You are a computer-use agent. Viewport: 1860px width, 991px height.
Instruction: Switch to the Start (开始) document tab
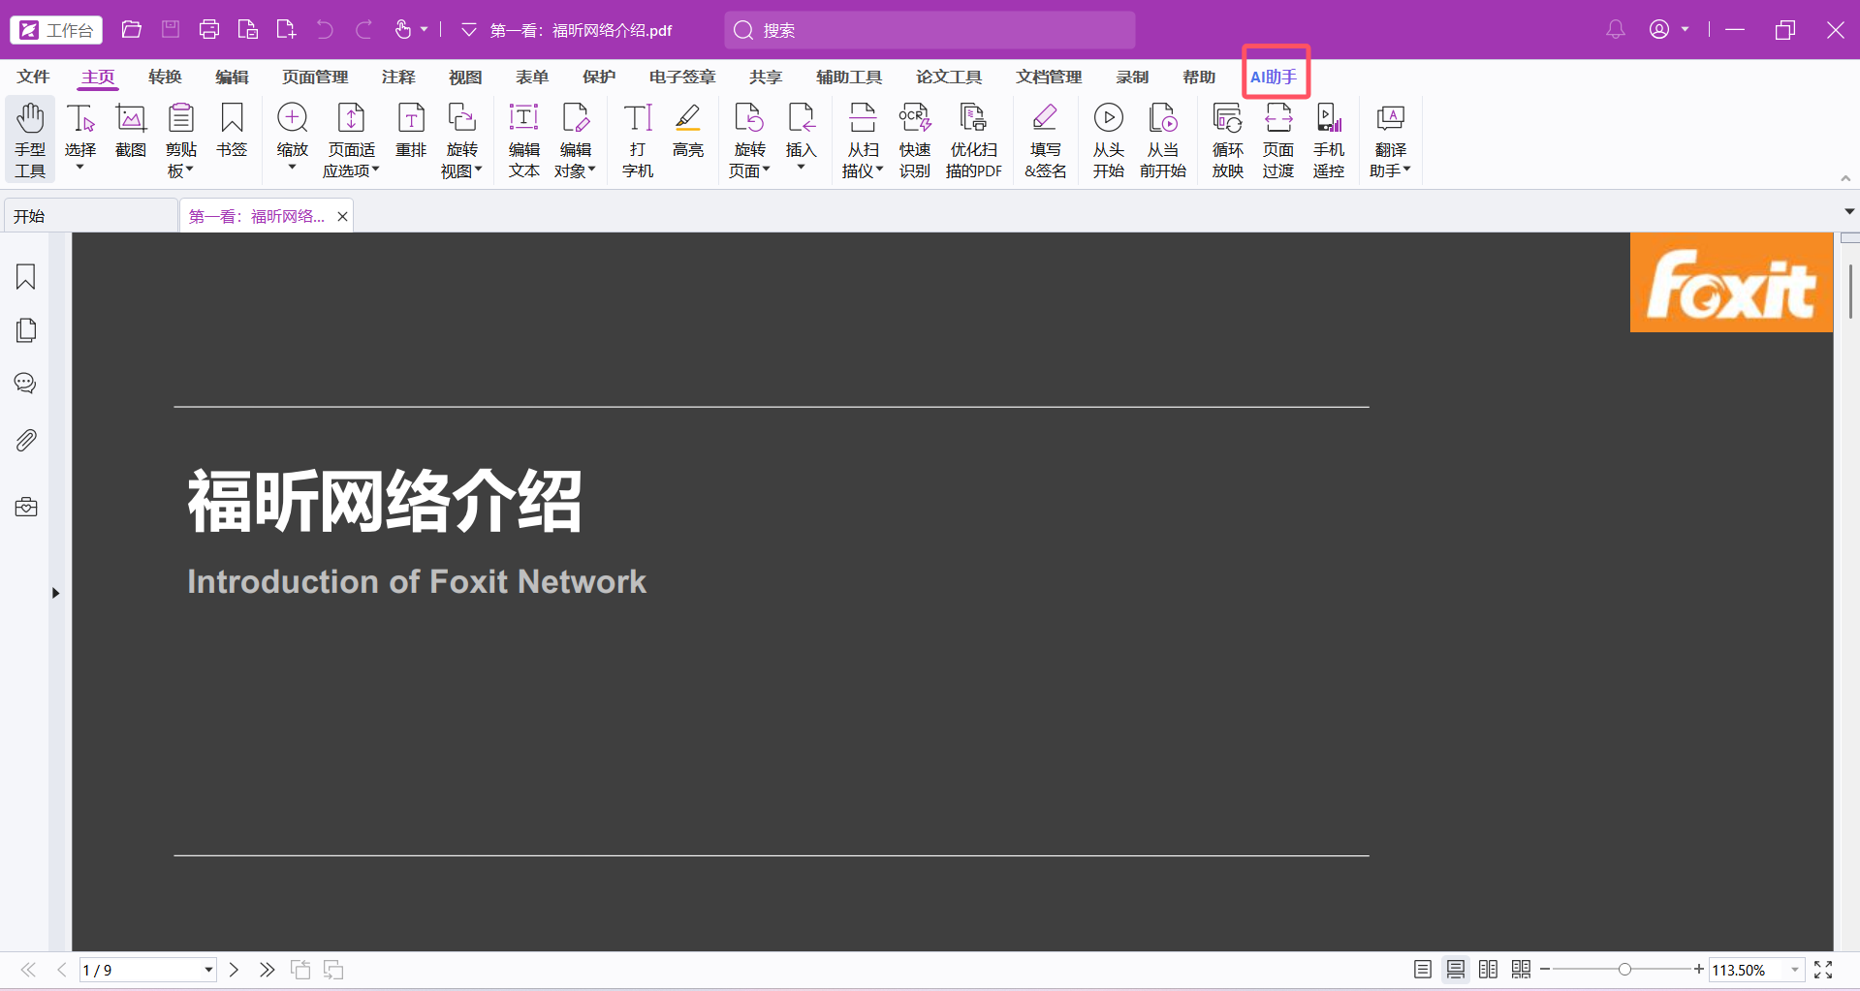point(90,216)
